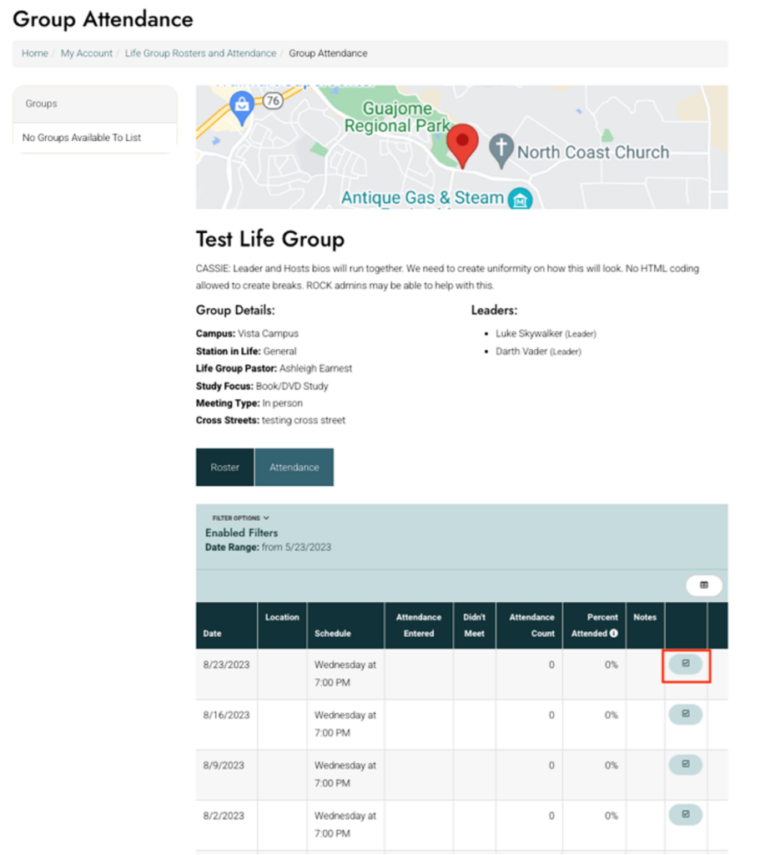Click the Enabled Filters label
This screenshot has width=765, height=855.
pyautogui.click(x=241, y=533)
